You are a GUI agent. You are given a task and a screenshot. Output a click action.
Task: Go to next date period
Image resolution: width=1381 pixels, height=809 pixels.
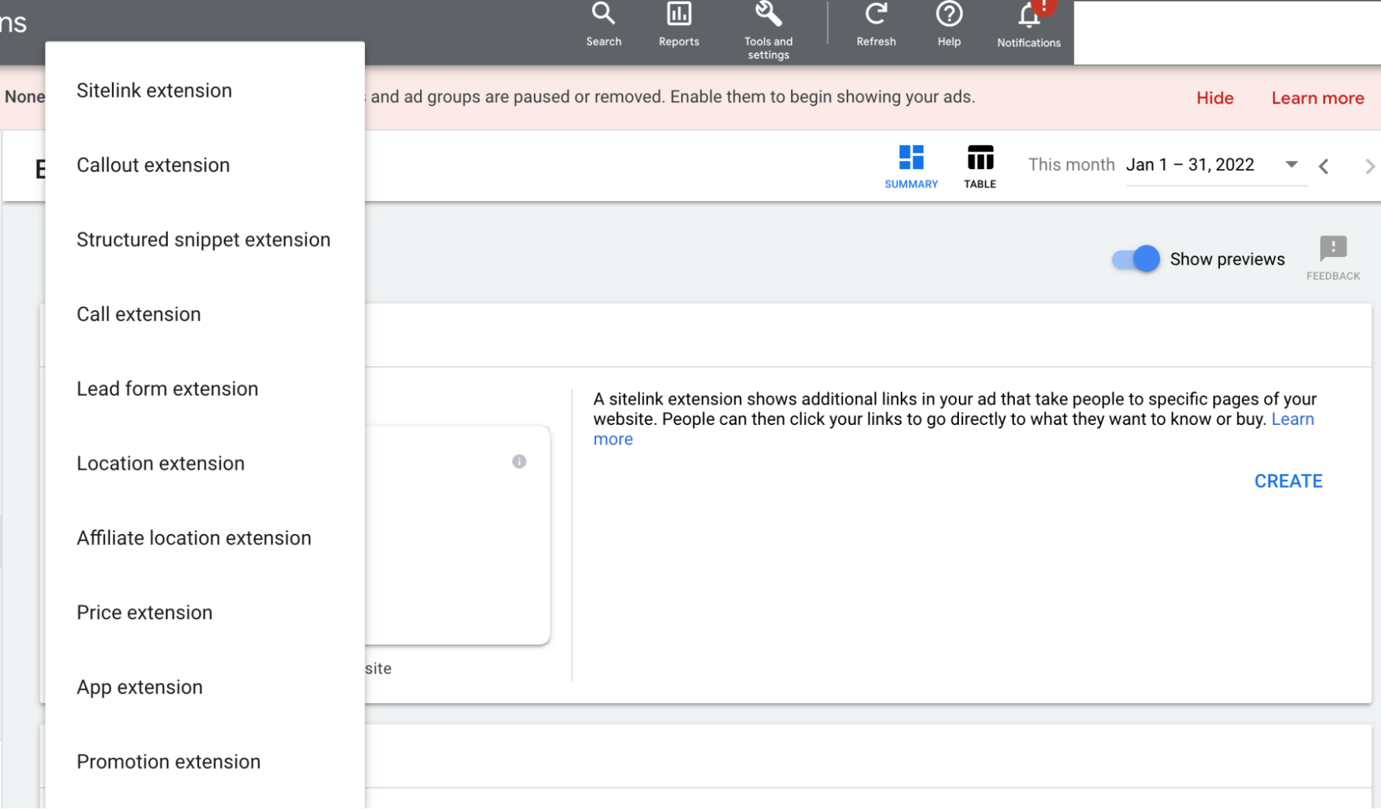pos(1369,166)
